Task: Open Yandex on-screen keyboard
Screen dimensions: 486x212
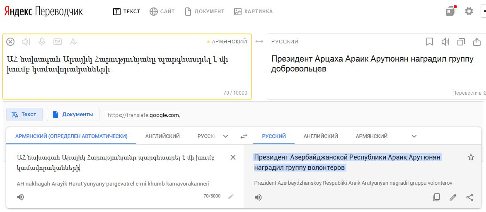Action: (57, 41)
